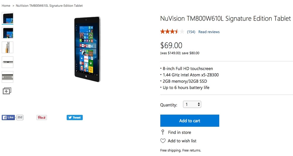Screen dimensions: 293x156
Task: Select the tablet side edge thumbnail
Action: pos(8,62)
